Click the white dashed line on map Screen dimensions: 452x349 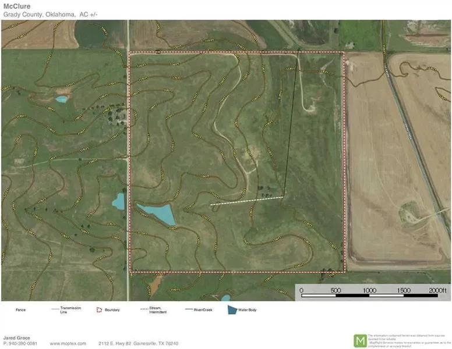coord(246,201)
